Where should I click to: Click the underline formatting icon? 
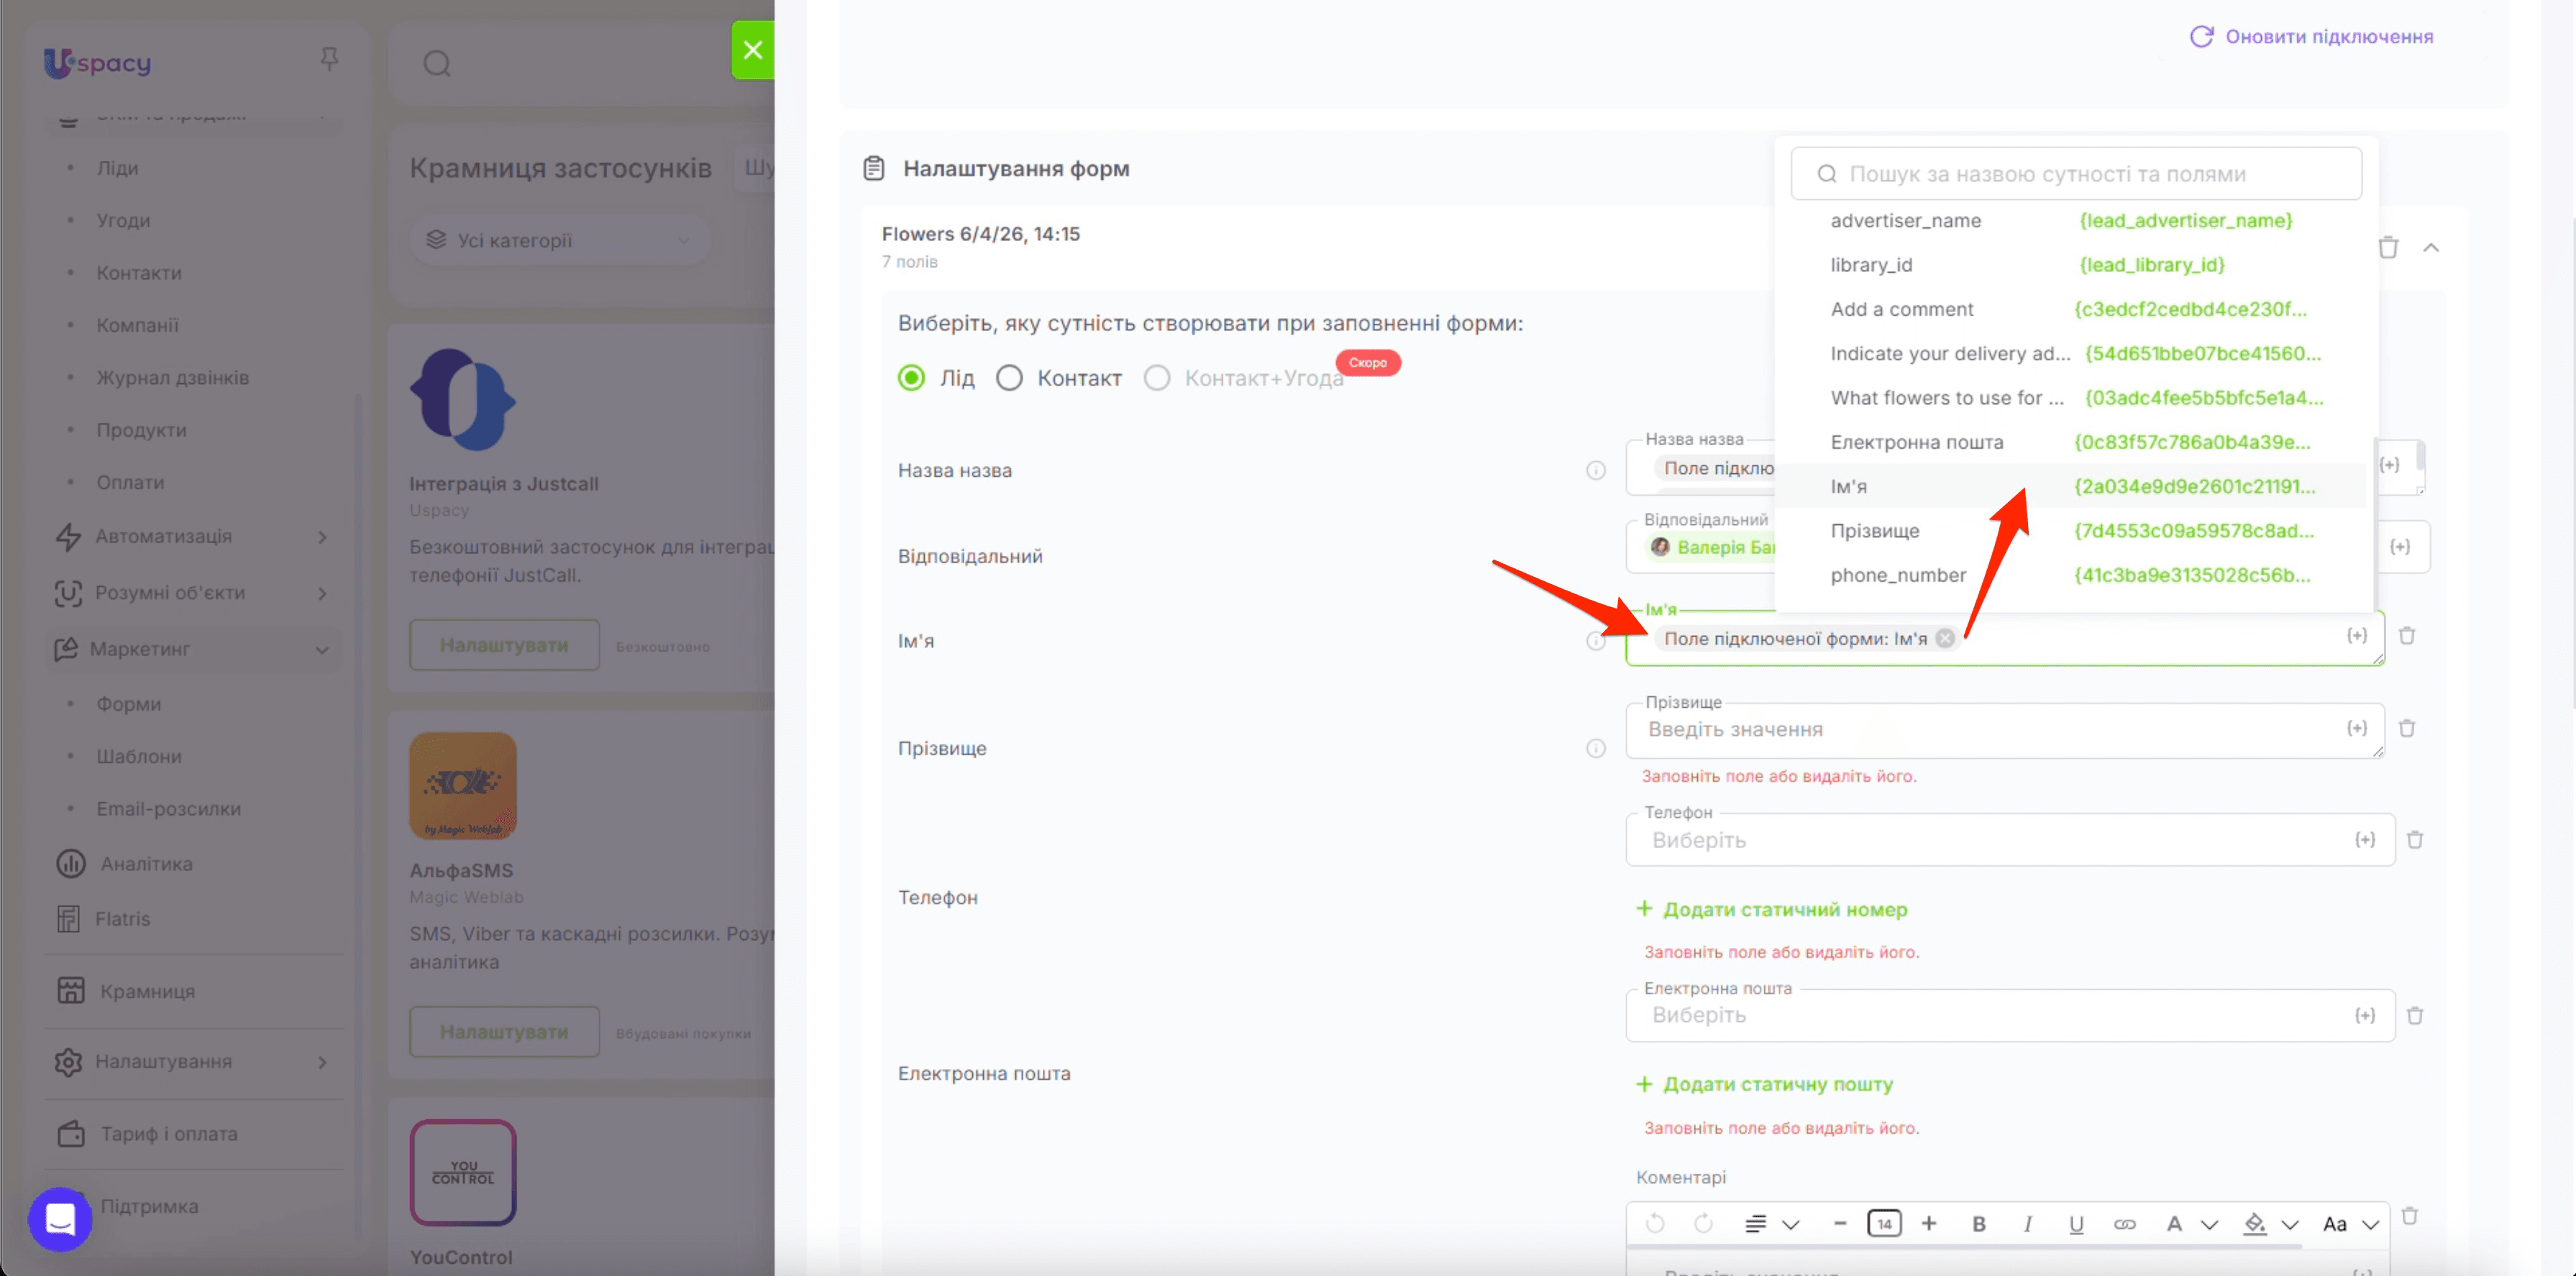click(2076, 1224)
